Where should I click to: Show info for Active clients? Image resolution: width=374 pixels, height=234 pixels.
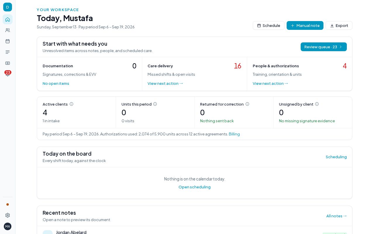coord(72,104)
